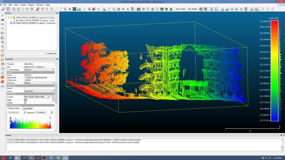Click the Remove filter button
Viewport: 285px width, 160px height.
180,9
